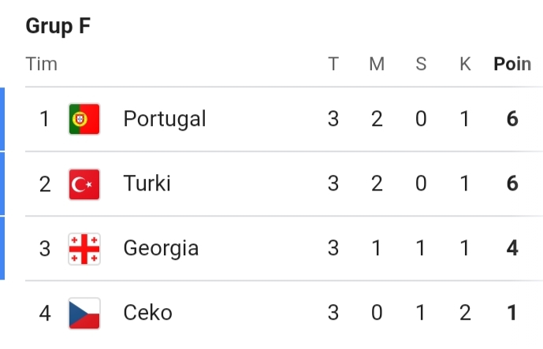Click Georgia's points value 4
The width and height of the screenshot is (543, 349).
tap(512, 249)
